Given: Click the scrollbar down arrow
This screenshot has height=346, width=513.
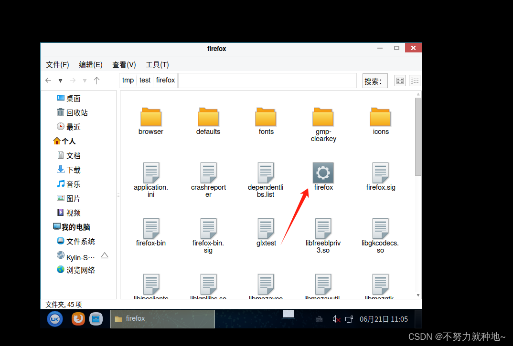Looking at the screenshot, I should point(418,295).
